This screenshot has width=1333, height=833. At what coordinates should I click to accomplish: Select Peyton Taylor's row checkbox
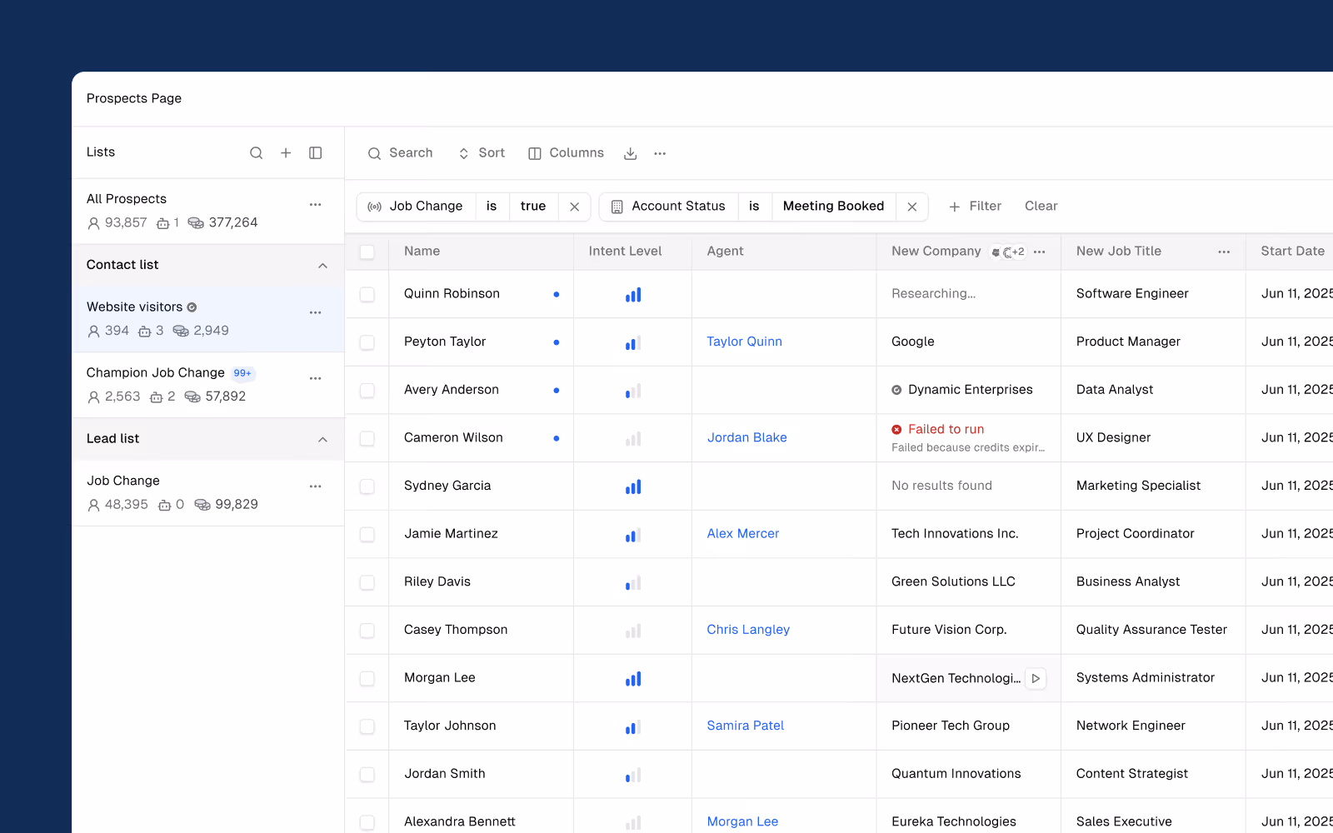coord(367,342)
